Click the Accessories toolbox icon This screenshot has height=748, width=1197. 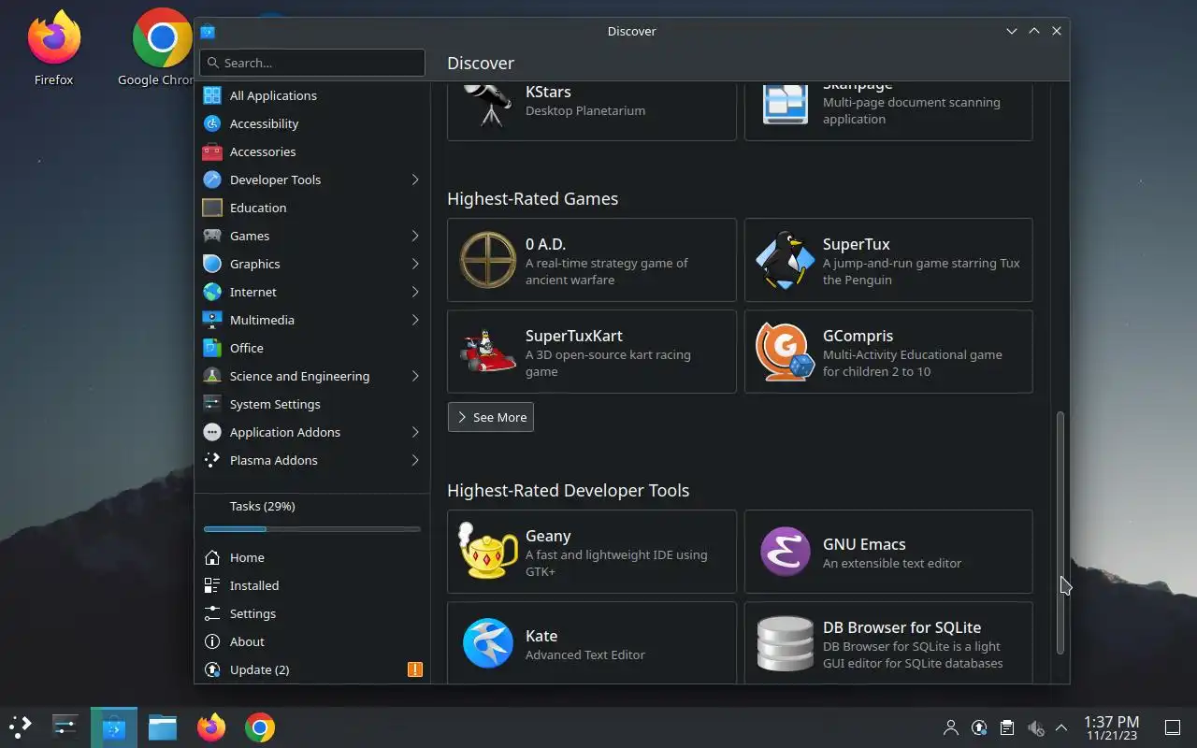pyautogui.click(x=212, y=151)
